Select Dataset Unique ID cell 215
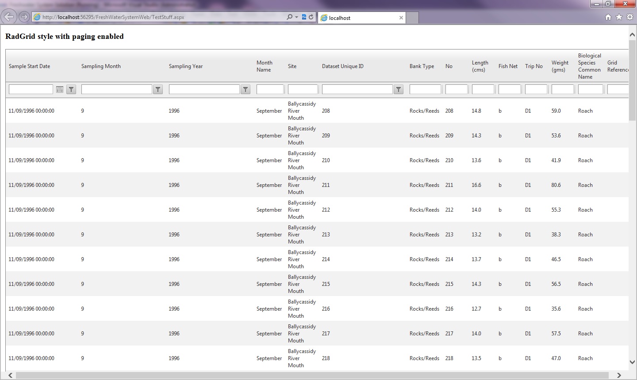637x380 pixels. [x=326, y=284]
